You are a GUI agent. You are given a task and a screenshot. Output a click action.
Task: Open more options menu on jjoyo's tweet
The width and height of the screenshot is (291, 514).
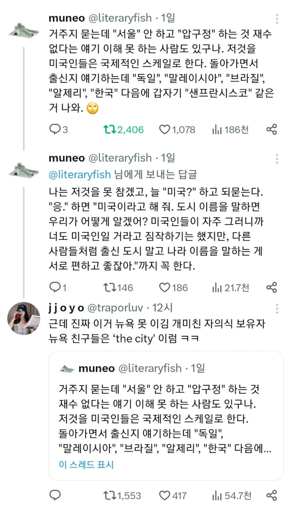click(277, 309)
